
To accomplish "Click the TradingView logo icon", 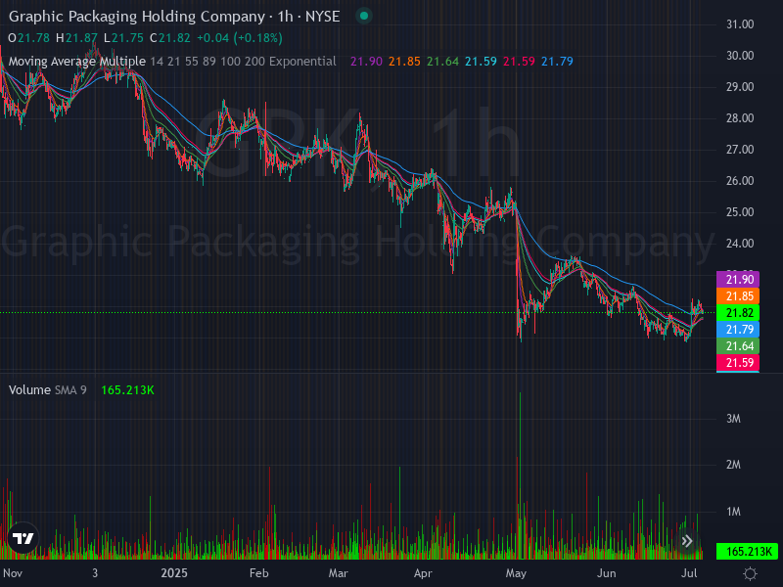I will click(x=23, y=538).
